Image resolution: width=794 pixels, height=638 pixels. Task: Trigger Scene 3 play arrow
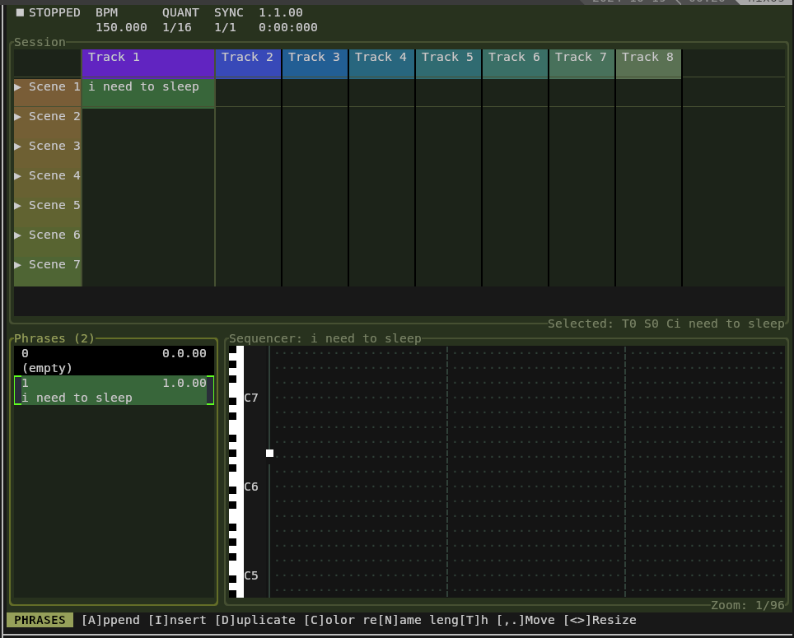pos(18,147)
